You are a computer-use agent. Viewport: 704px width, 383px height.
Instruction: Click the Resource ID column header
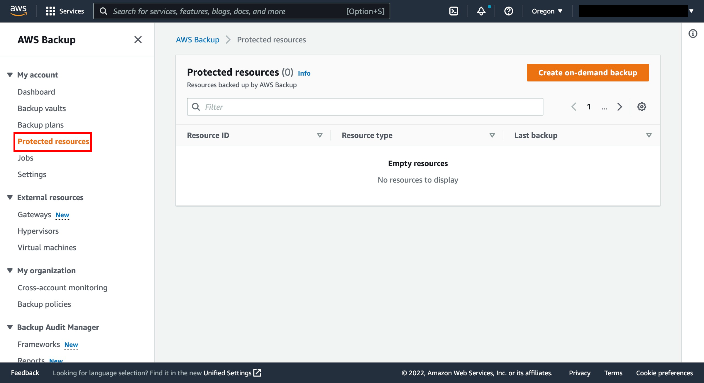coord(208,135)
